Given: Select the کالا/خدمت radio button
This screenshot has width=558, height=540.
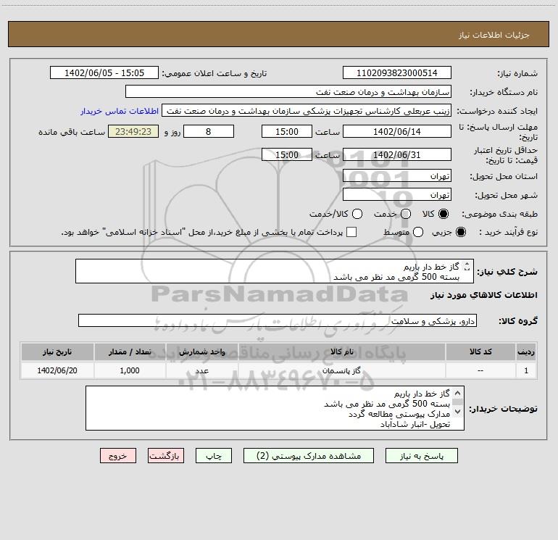Looking at the screenshot, I should [357, 214].
